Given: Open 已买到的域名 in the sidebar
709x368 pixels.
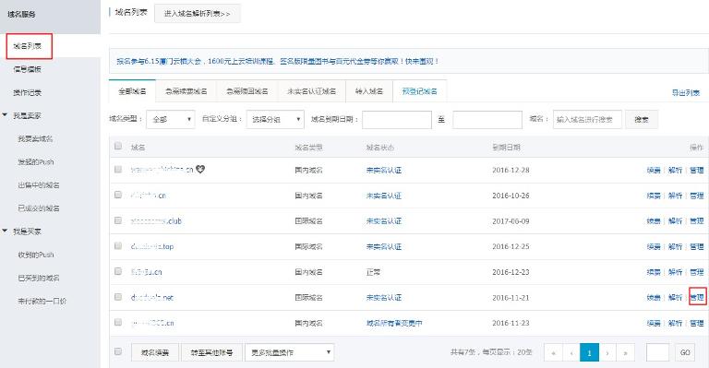Looking at the screenshot, I should click(x=39, y=278).
